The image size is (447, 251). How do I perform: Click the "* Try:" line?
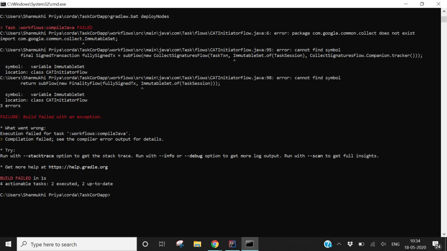point(8,150)
